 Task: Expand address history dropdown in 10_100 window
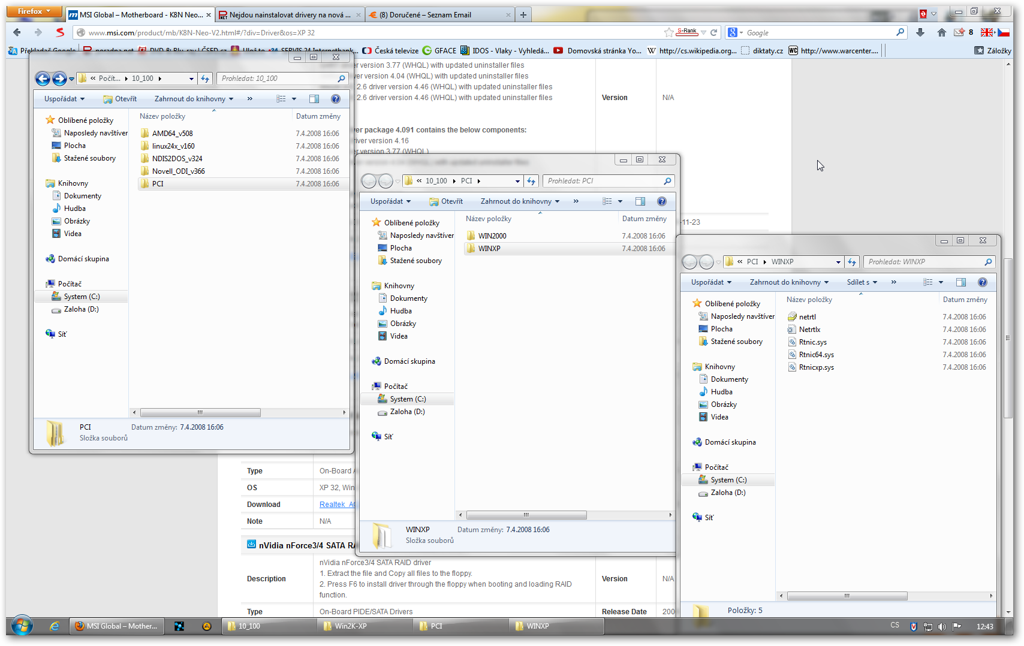tap(191, 79)
